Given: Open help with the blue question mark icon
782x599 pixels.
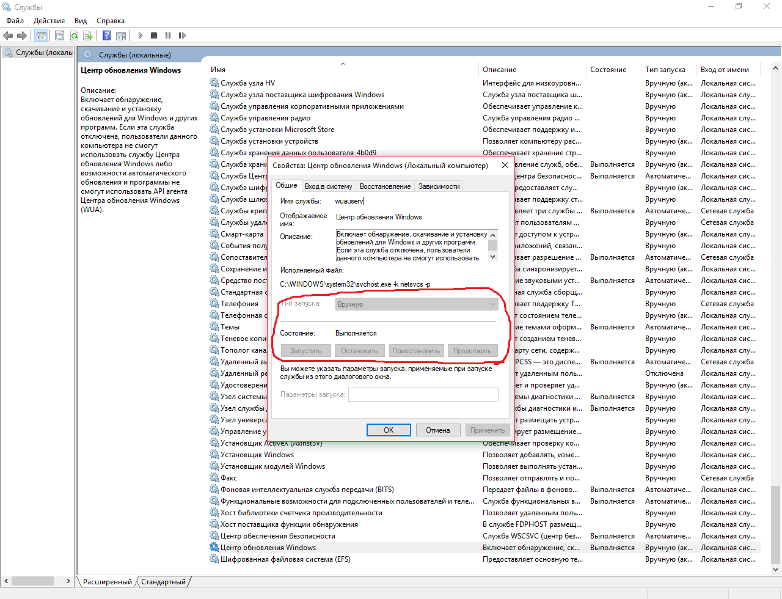Looking at the screenshot, I should click(107, 35).
